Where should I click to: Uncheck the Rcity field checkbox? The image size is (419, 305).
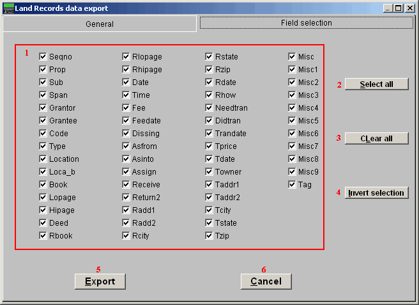pos(126,236)
